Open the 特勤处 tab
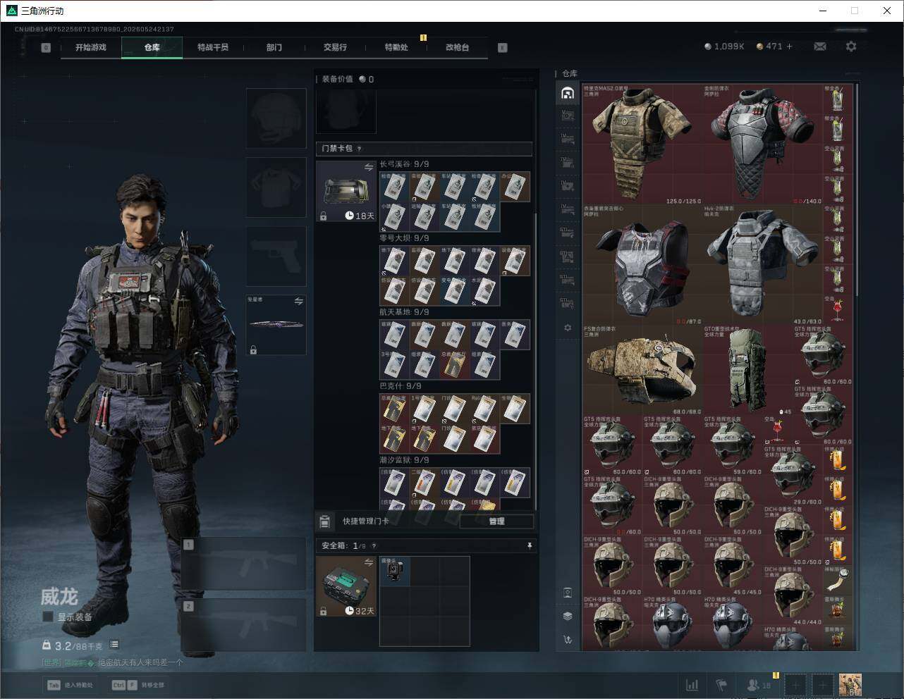This screenshot has height=699, width=904. pos(396,47)
